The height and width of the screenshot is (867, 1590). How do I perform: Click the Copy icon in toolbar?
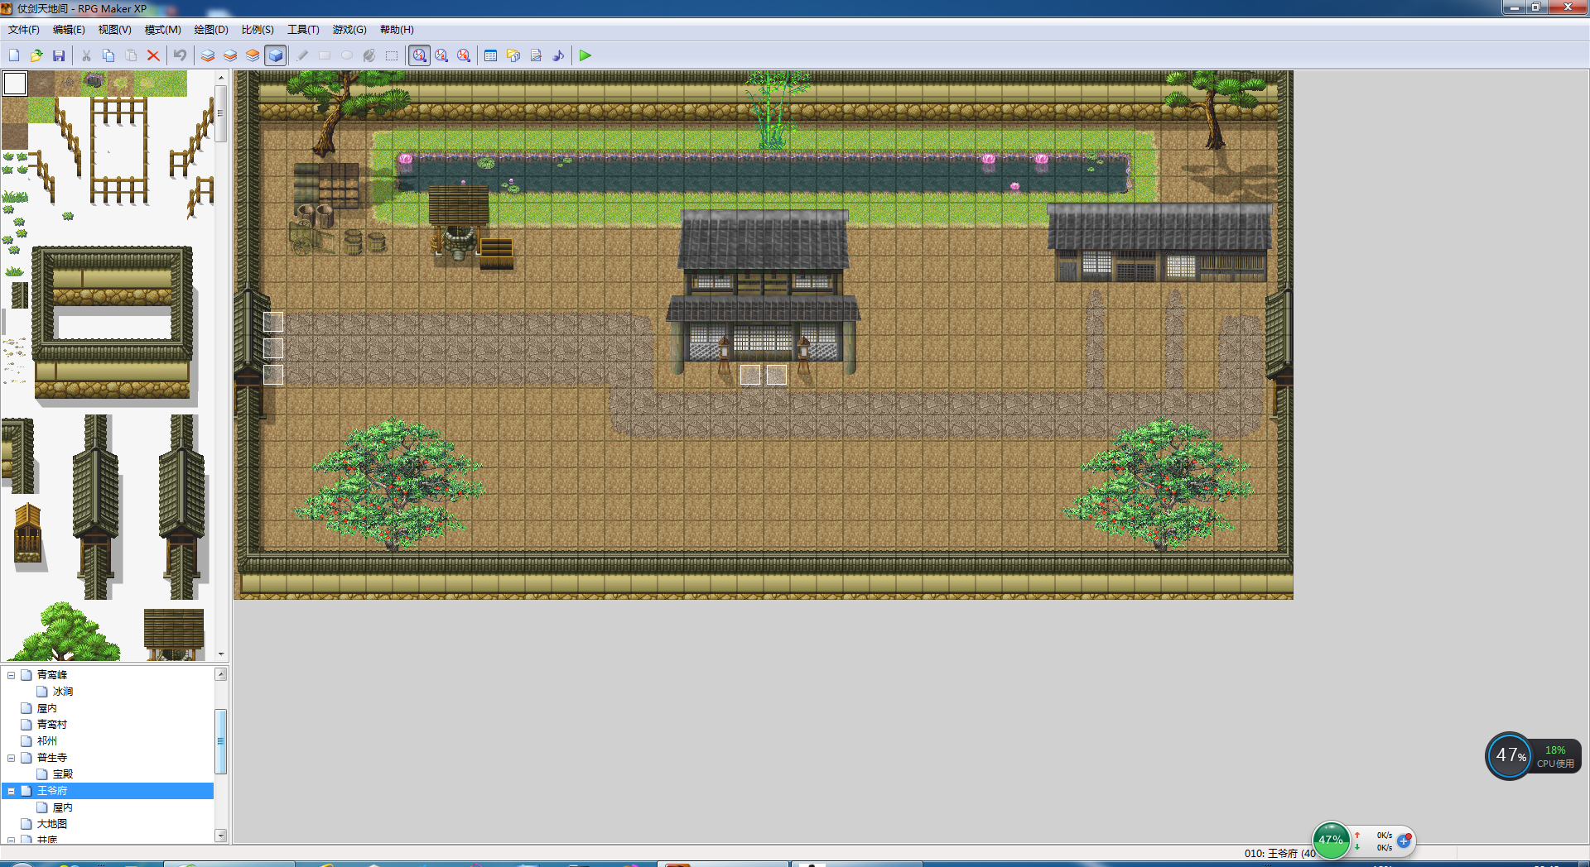coord(108,55)
